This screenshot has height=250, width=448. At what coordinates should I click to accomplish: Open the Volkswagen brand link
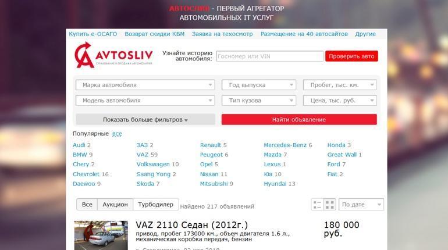coord(153,165)
